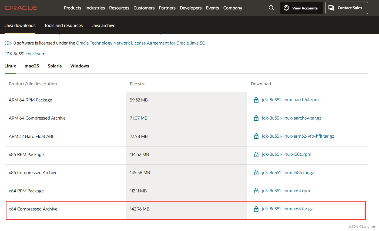This screenshot has width=379, height=231.
Task: Switch to the Solaris platform tab
Action: 55,66
